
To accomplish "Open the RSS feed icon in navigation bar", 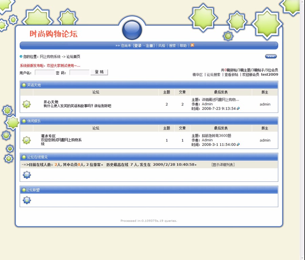I will click(192, 45).
